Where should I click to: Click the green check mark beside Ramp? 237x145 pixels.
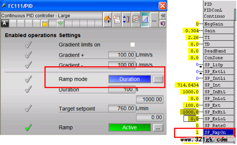click(x=29, y=127)
